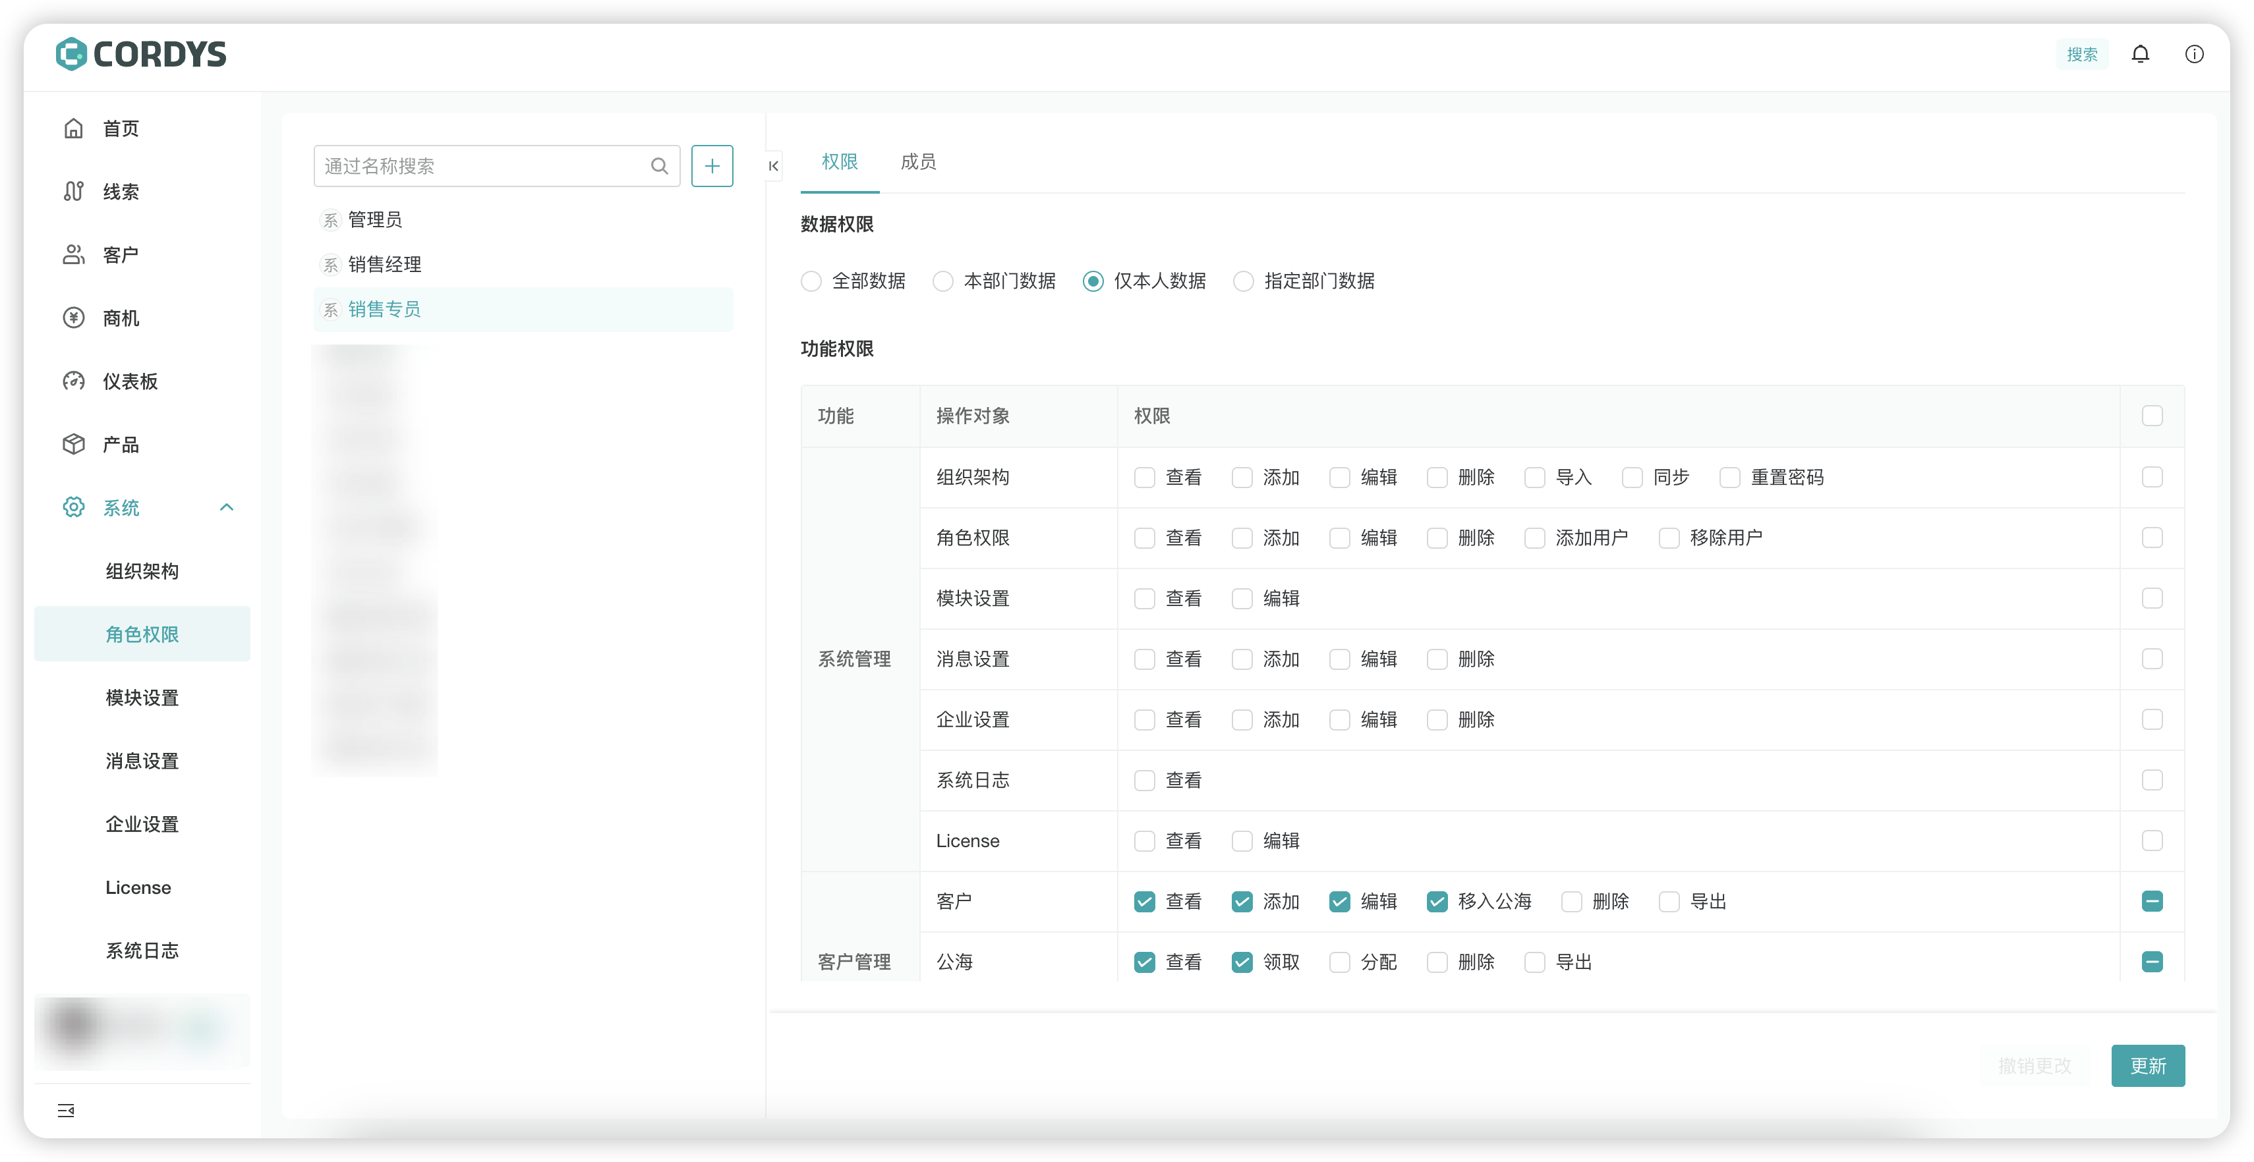Focus the 通过名称搜索 input field
This screenshot has width=2254, height=1162.
click(x=481, y=166)
